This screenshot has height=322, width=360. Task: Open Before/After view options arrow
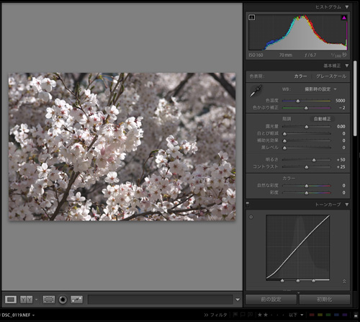coord(37,300)
